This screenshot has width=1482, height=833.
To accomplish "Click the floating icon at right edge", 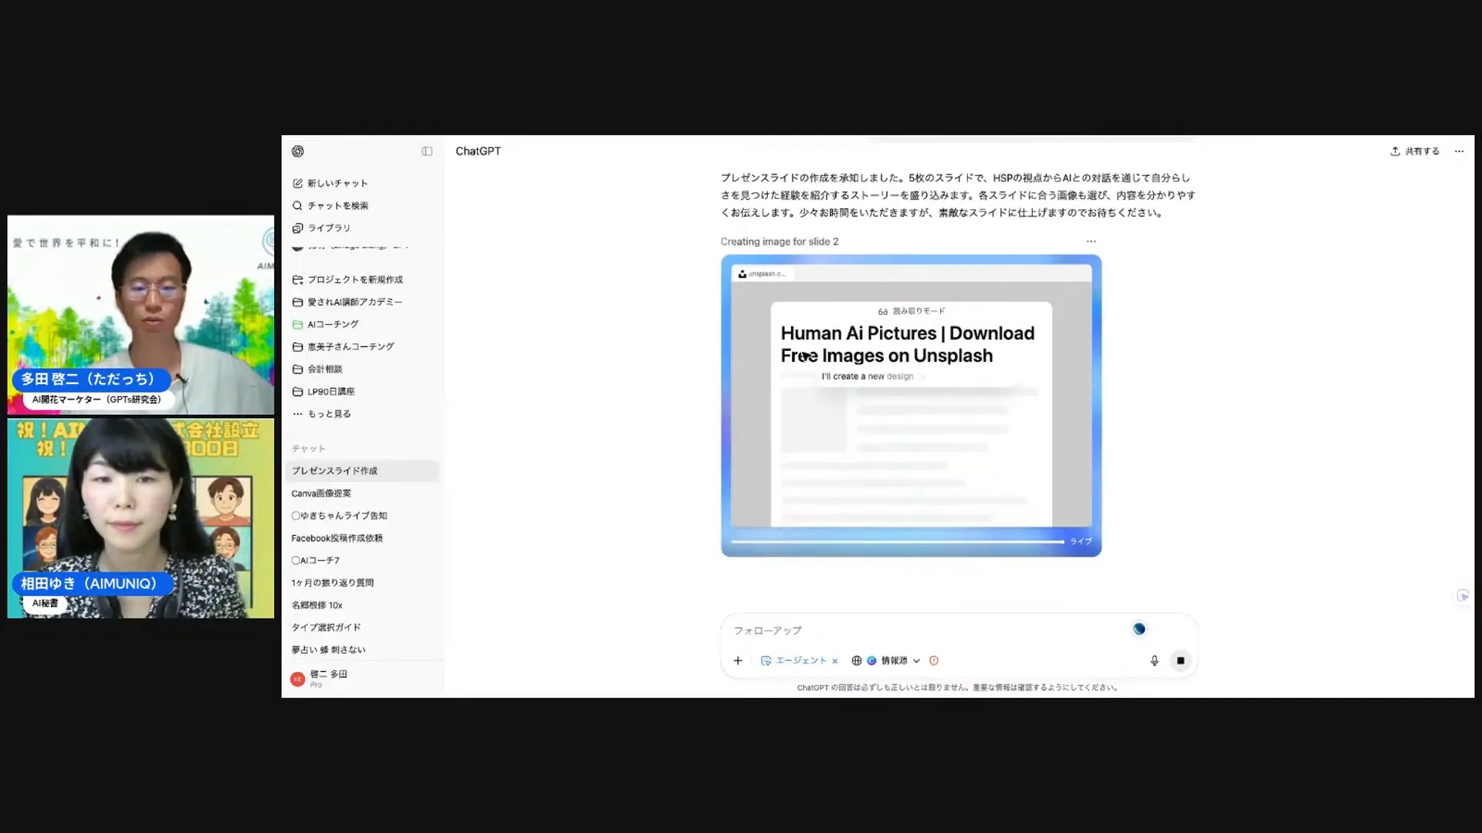I will pyautogui.click(x=1463, y=595).
